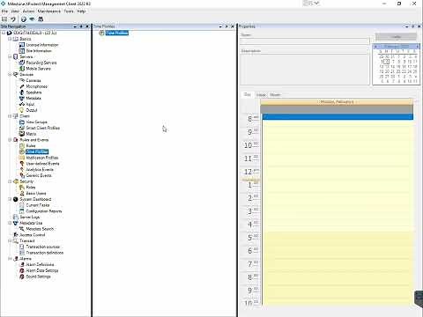
Task: Open the Maintenance menu
Action: pyautogui.click(x=49, y=11)
